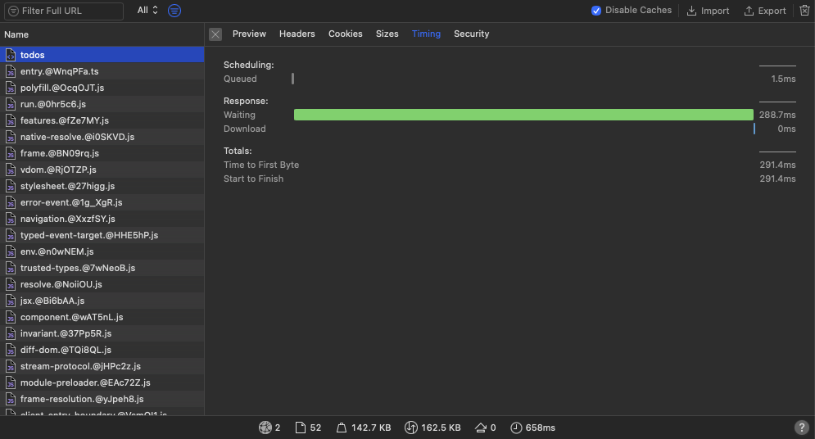The height and width of the screenshot is (439, 815).
Task: Select stream-protocol.@jHPc2z.js resource
Action: point(102,366)
